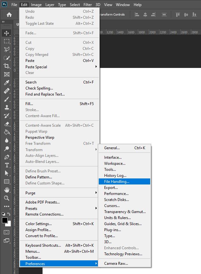201x274 pixels.
Task: Click the white background color swatch
Action: tap(9, 224)
